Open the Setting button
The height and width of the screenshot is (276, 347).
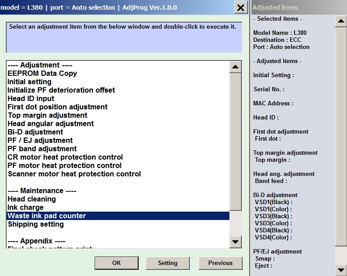pyautogui.click(x=167, y=263)
